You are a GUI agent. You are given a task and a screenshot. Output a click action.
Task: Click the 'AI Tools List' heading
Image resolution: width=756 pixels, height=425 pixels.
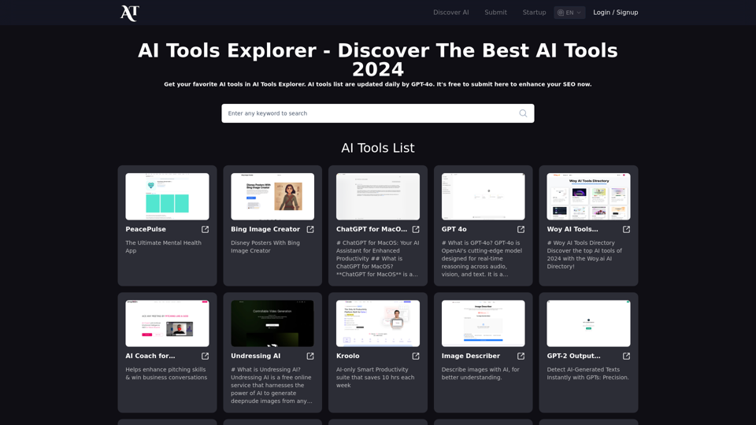coord(377,148)
